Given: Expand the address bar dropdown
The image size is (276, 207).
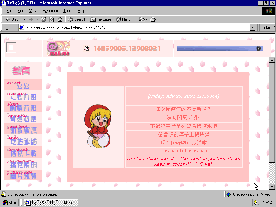Looking at the screenshot, I should pos(253,28).
